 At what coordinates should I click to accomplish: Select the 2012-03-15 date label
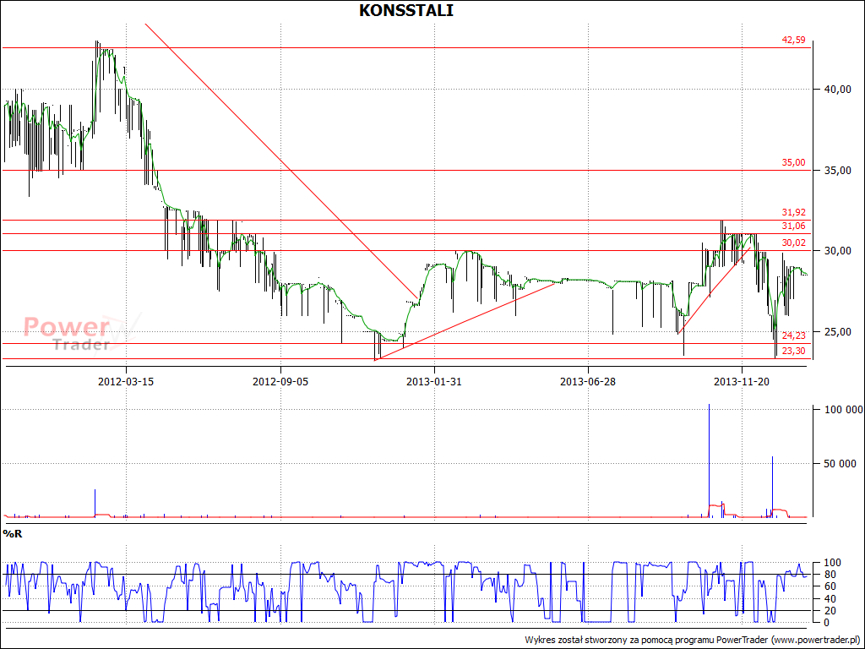click(126, 382)
